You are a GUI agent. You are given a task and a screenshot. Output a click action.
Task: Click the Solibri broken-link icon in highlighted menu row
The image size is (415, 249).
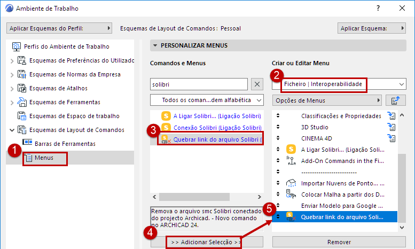pyautogui.click(x=291, y=217)
